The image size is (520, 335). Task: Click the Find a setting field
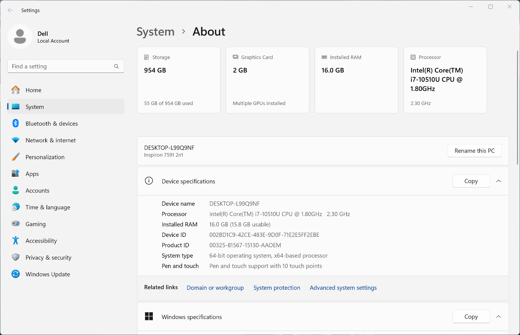pyautogui.click(x=66, y=66)
